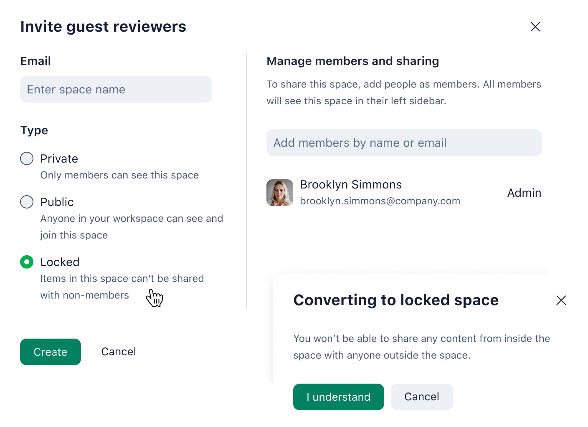Click the Type section label
Viewport: 588px width, 427px height.
pyautogui.click(x=34, y=130)
